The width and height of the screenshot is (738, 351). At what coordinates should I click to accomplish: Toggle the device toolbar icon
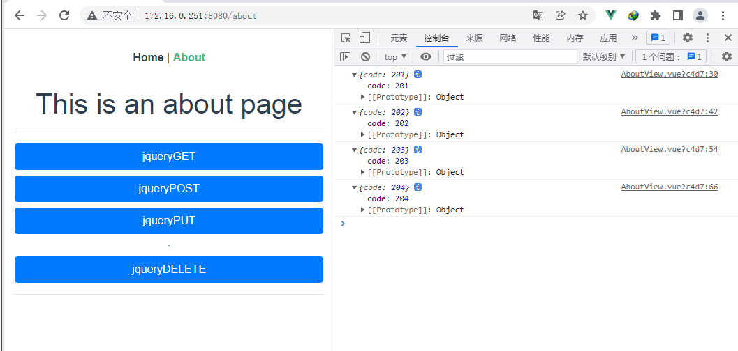pyautogui.click(x=364, y=38)
